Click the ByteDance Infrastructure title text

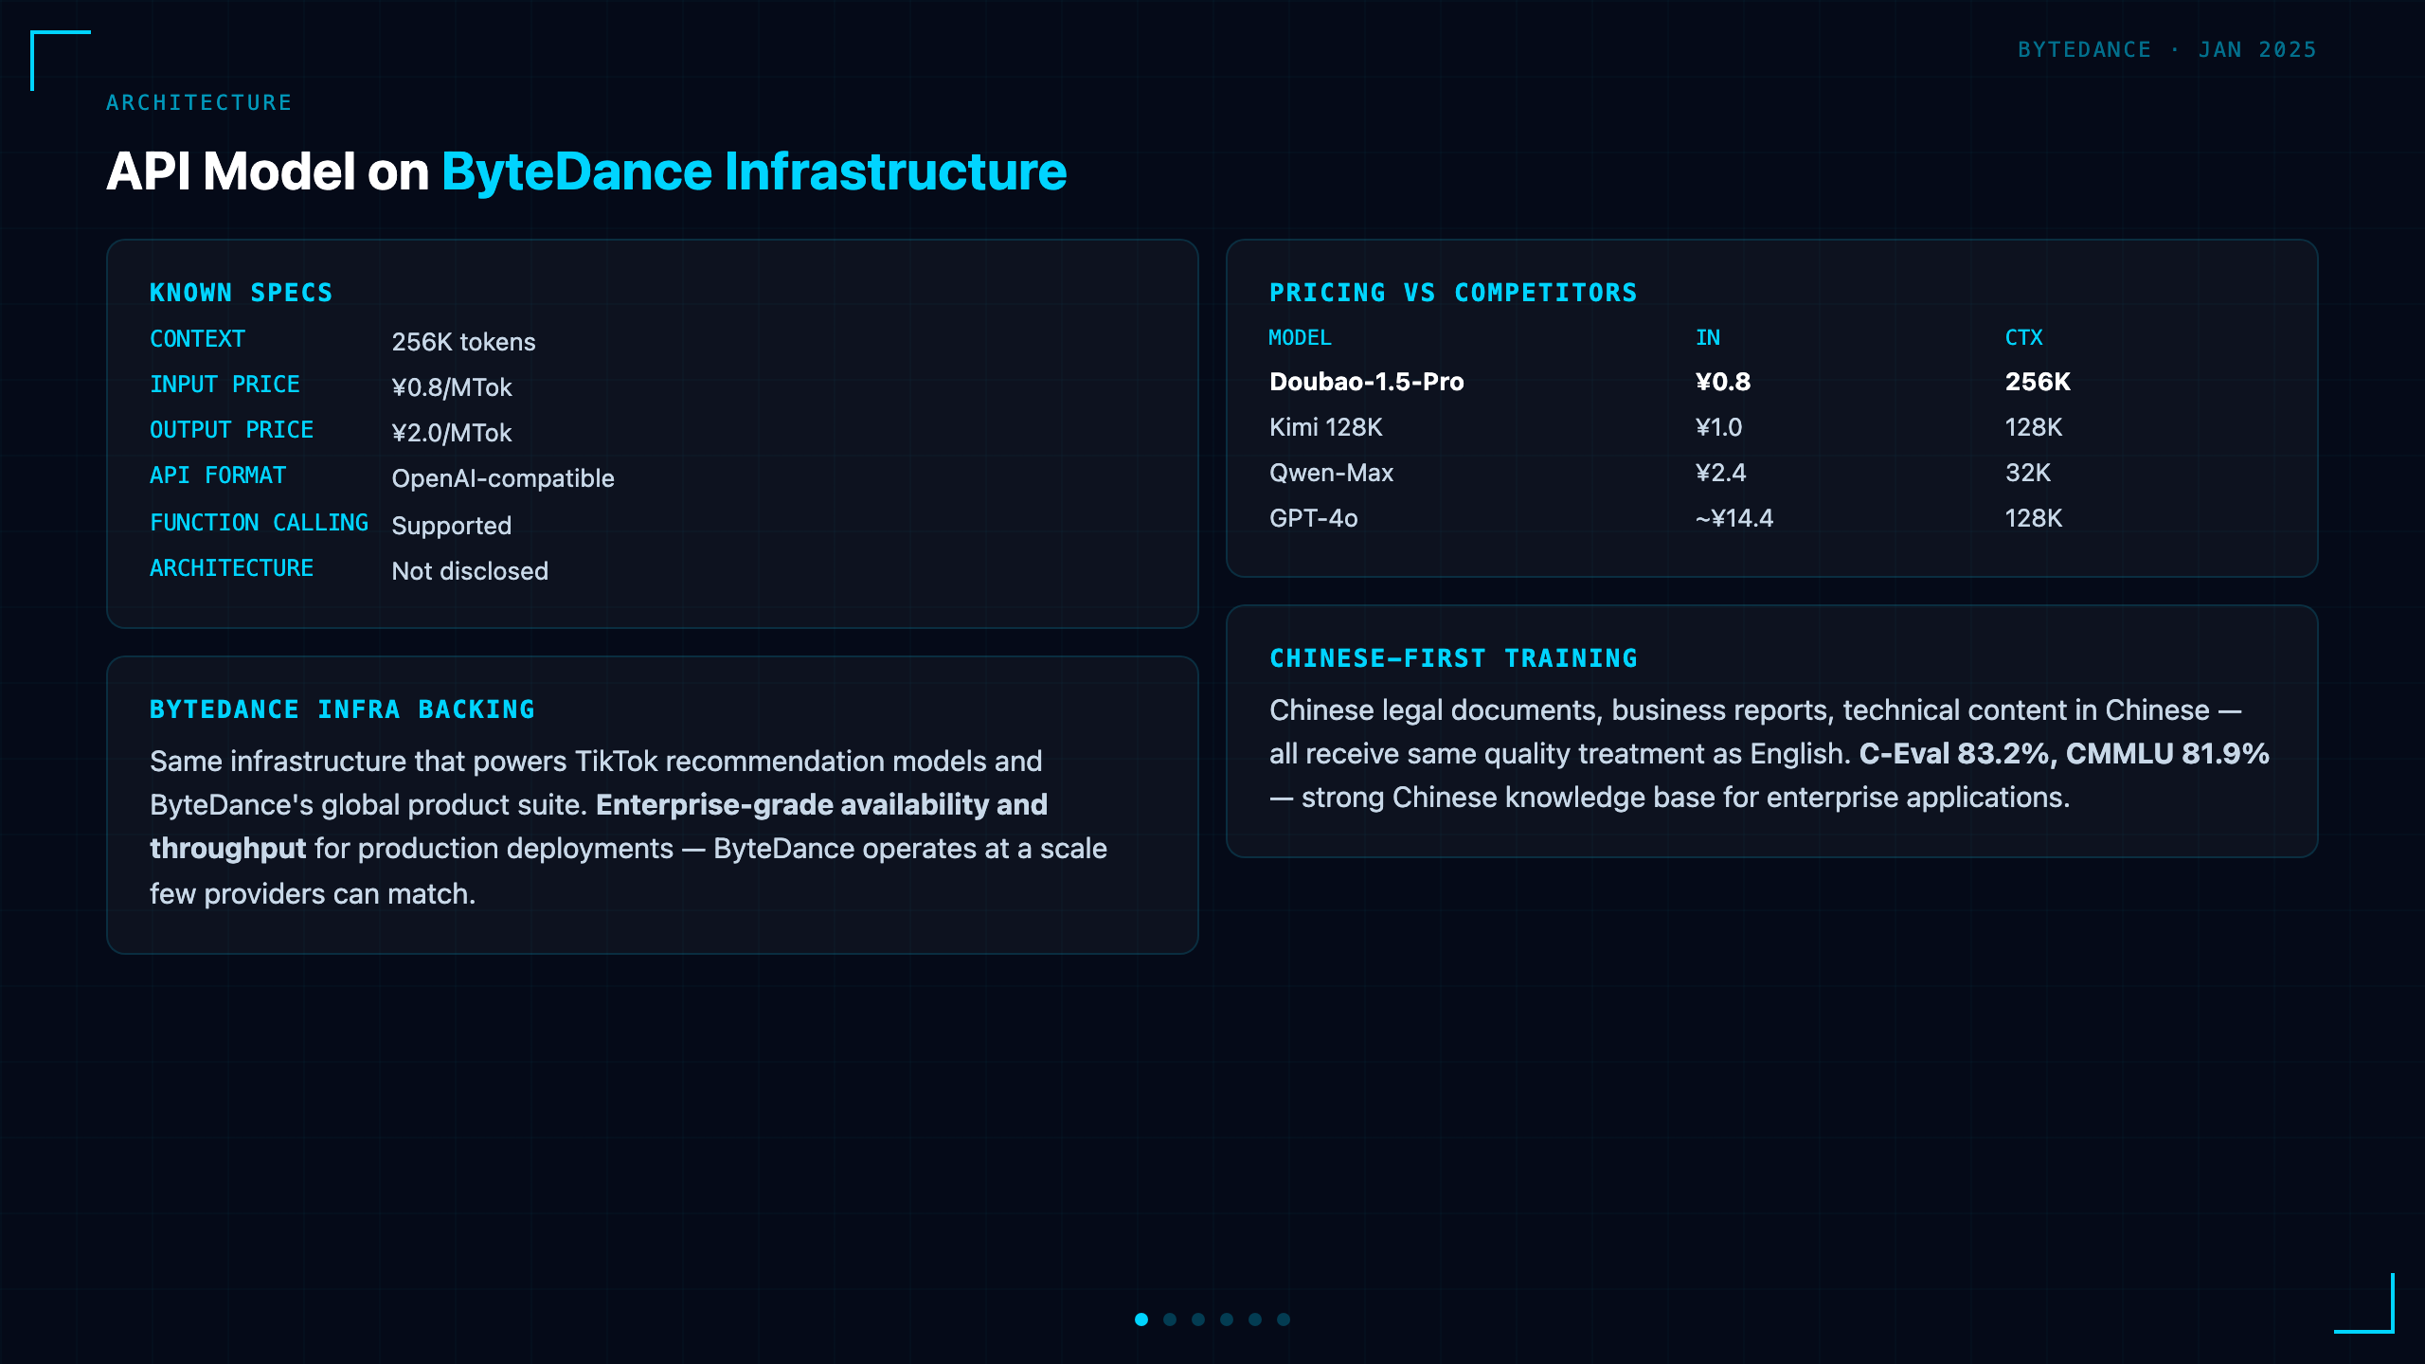754,171
